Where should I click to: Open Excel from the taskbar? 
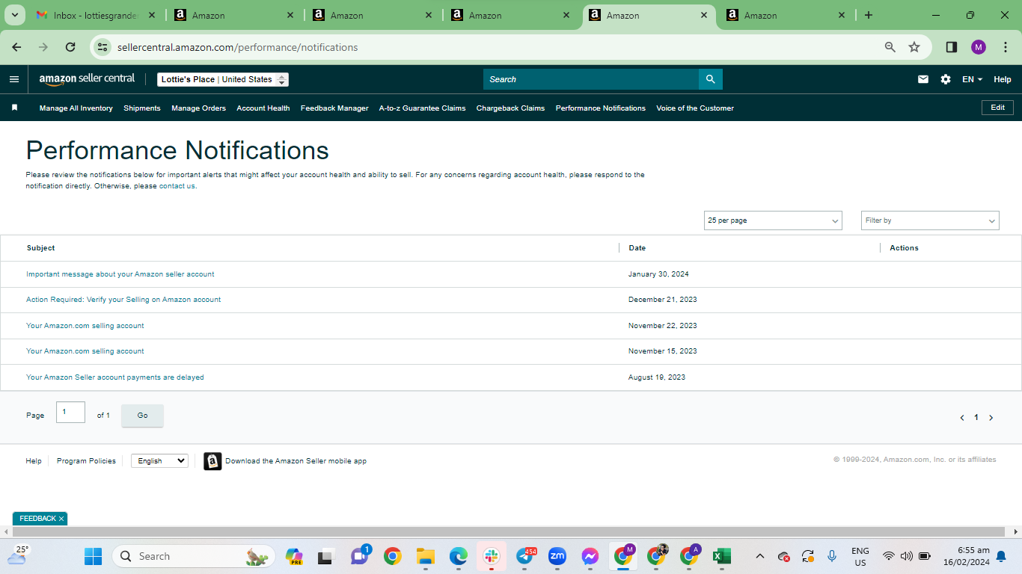pyautogui.click(x=722, y=556)
